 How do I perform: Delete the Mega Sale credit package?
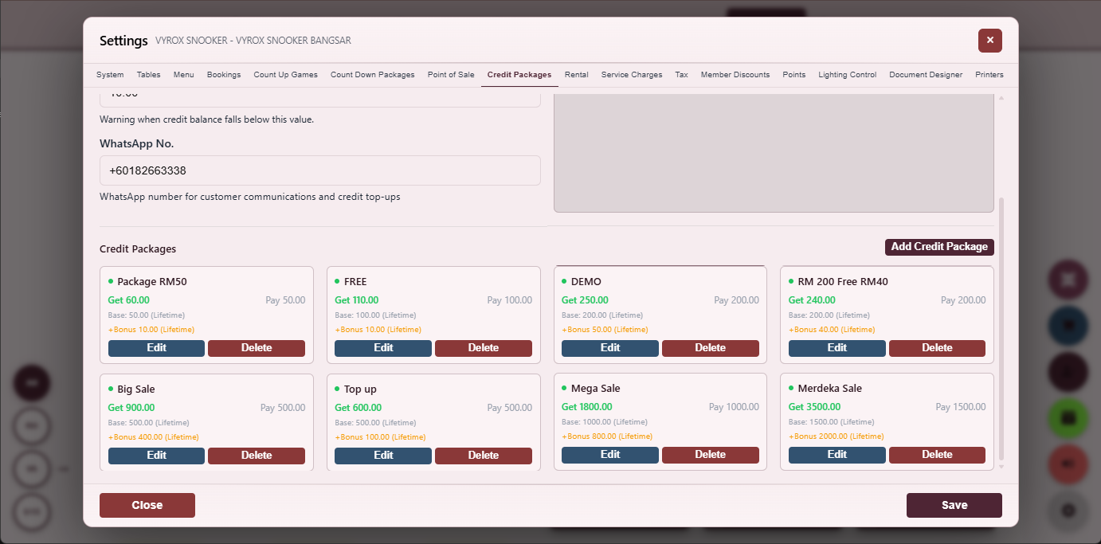pos(711,455)
